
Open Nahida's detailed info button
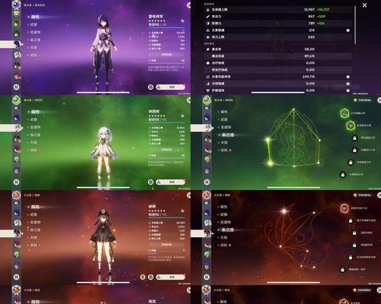tap(166, 150)
